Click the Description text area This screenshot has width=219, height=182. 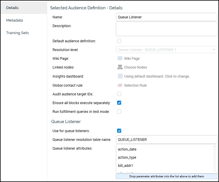click(x=166, y=29)
